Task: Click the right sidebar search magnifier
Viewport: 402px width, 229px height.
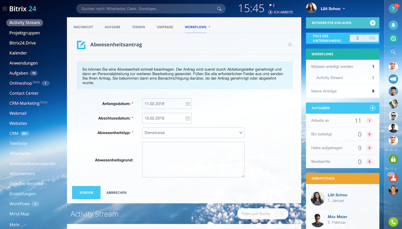Action: coord(393,52)
